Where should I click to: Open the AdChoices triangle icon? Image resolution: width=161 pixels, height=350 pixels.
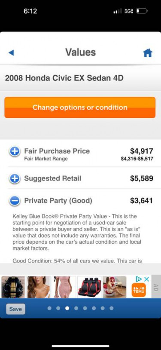tap(139, 279)
